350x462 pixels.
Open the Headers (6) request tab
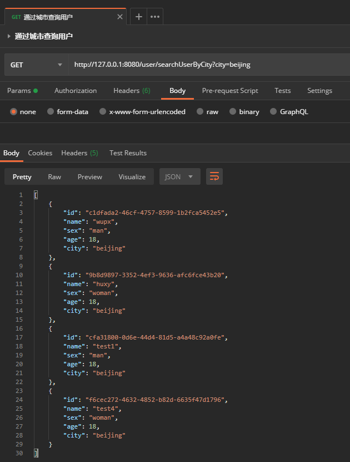(132, 90)
